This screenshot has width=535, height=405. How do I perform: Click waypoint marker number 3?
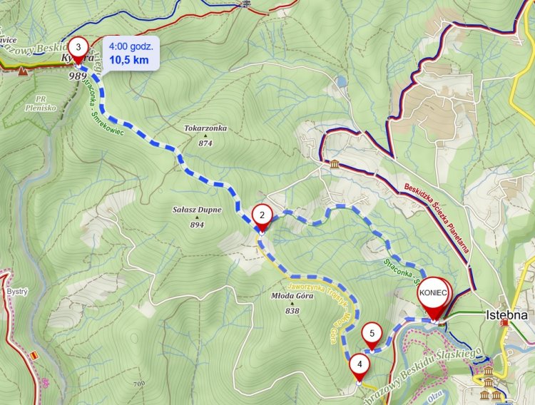pyautogui.click(x=78, y=51)
